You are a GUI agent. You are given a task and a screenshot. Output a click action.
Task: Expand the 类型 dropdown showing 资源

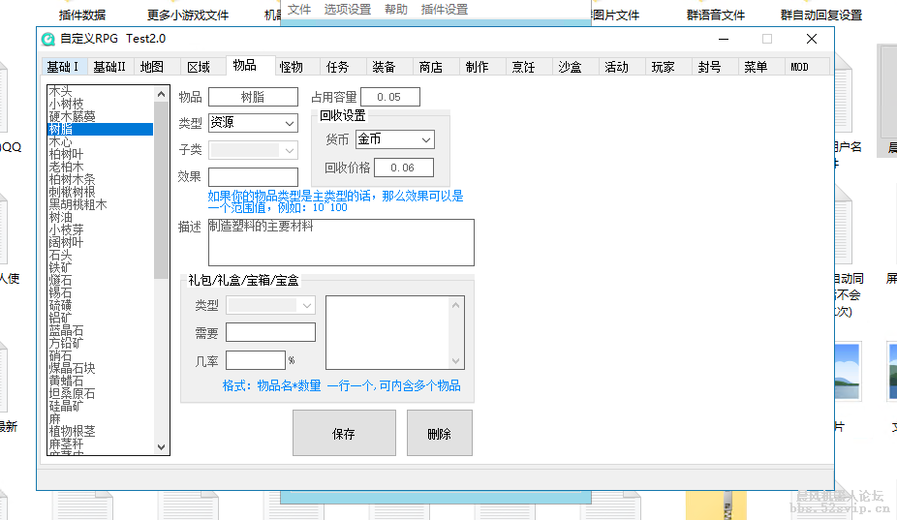click(x=253, y=122)
